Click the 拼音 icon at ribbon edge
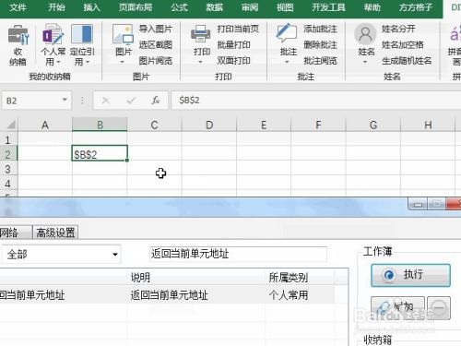The height and width of the screenshot is (346, 461). pos(455,34)
